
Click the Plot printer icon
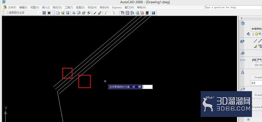point(74,13)
